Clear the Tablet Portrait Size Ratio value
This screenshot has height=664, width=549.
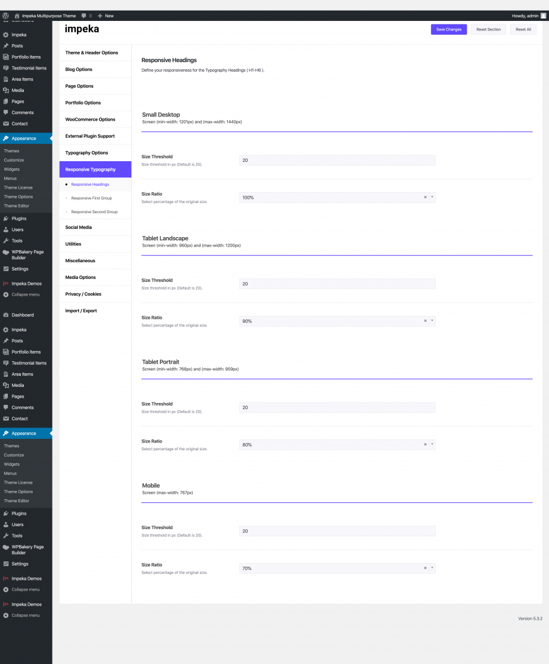tap(424, 444)
